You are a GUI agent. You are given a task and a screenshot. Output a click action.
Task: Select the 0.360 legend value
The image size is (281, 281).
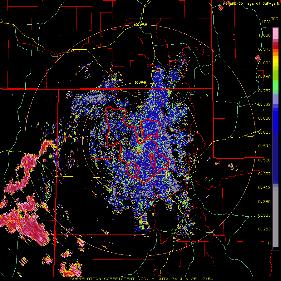tap(264, 202)
